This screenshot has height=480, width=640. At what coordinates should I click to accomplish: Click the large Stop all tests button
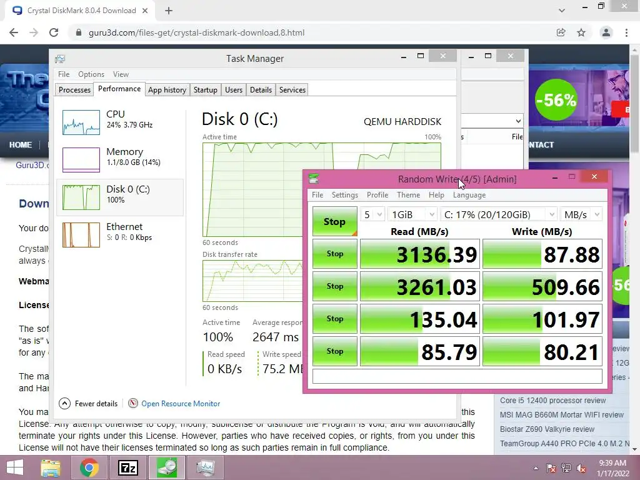[335, 221]
